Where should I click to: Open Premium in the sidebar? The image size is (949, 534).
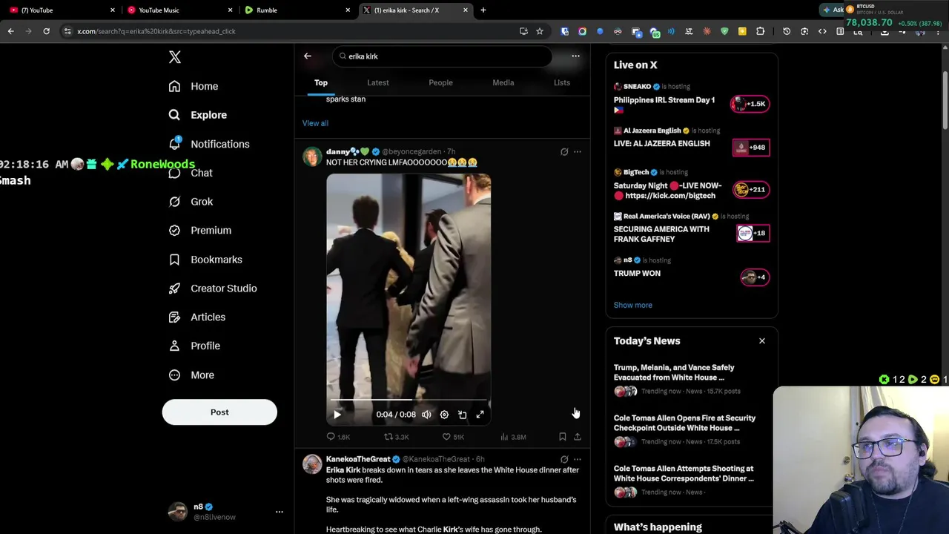coord(199,231)
